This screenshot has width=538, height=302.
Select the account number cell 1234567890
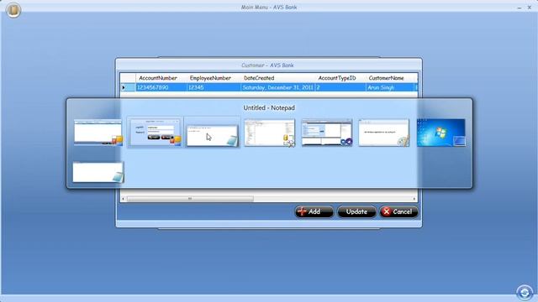tap(161, 87)
